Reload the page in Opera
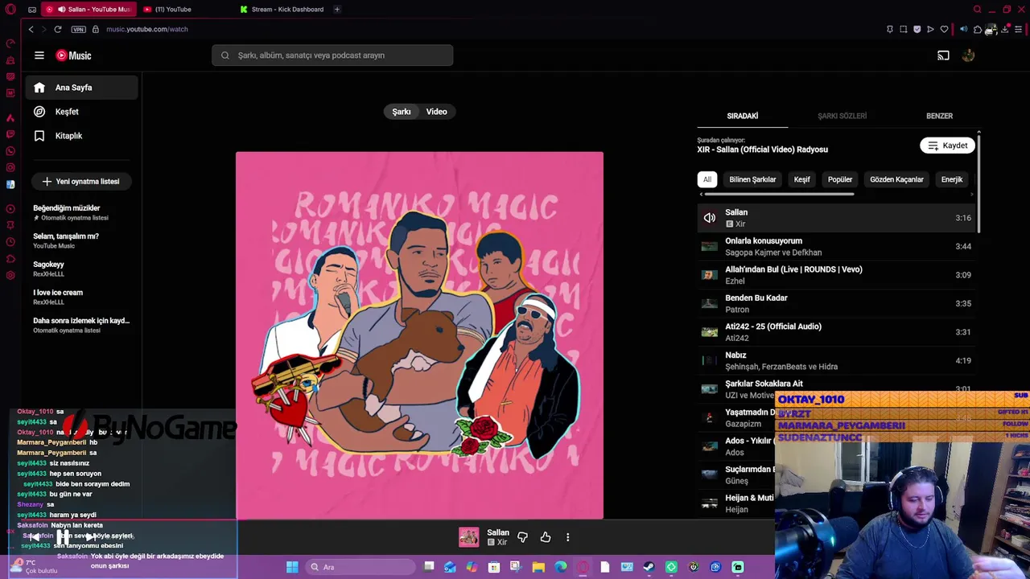 (58, 29)
